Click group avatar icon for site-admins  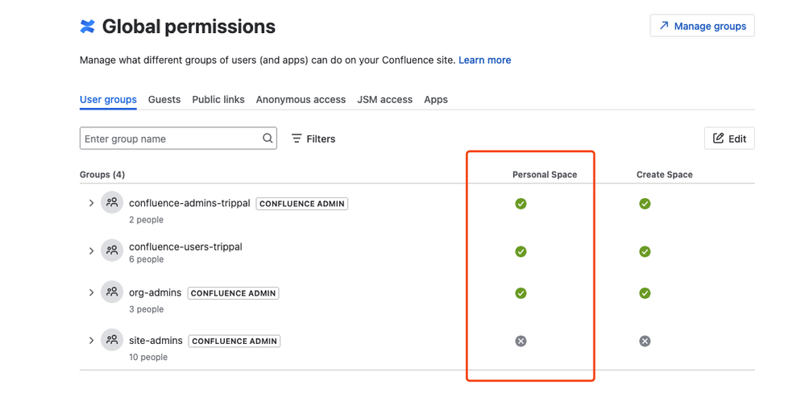pyautogui.click(x=112, y=340)
